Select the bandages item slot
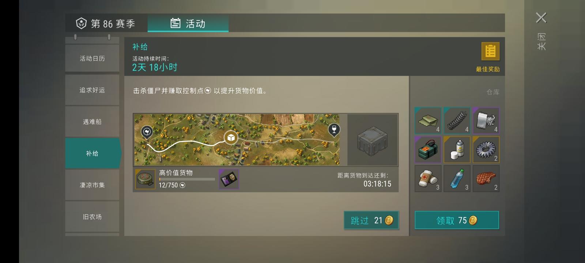 click(x=428, y=179)
